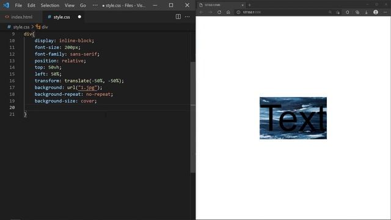Click the Text image box in the browser page
Viewport: 391px width, 220px height.
pos(293,118)
